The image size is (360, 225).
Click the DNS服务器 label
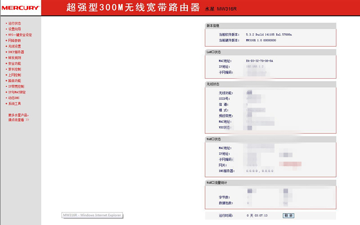(x=227, y=171)
